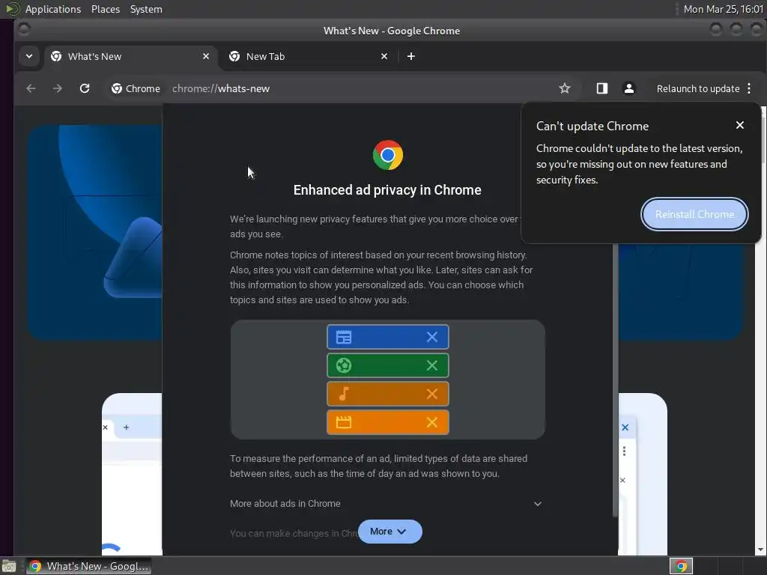
Task: Open the System menu
Action: (x=146, y=9)
